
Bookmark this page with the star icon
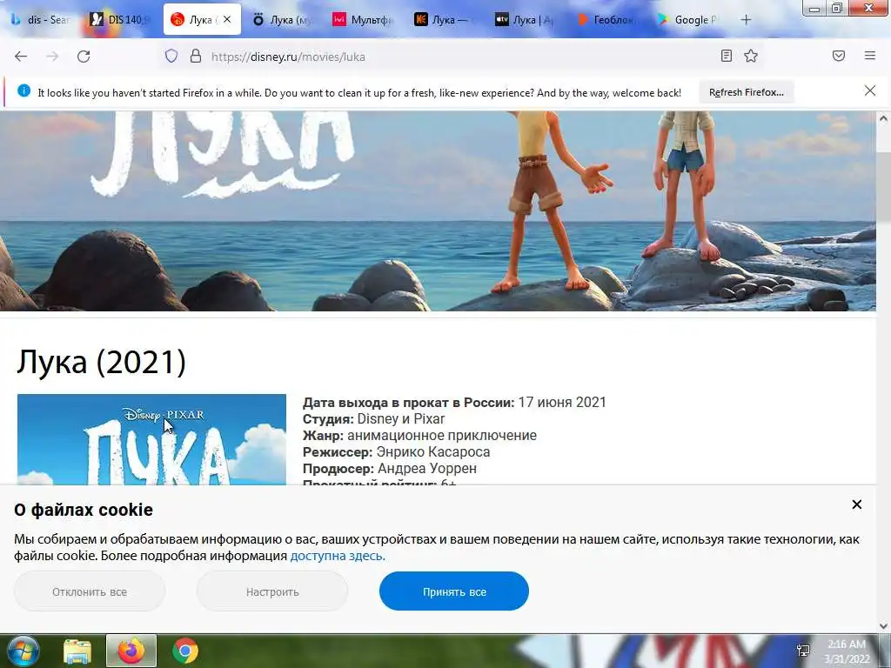751,56
